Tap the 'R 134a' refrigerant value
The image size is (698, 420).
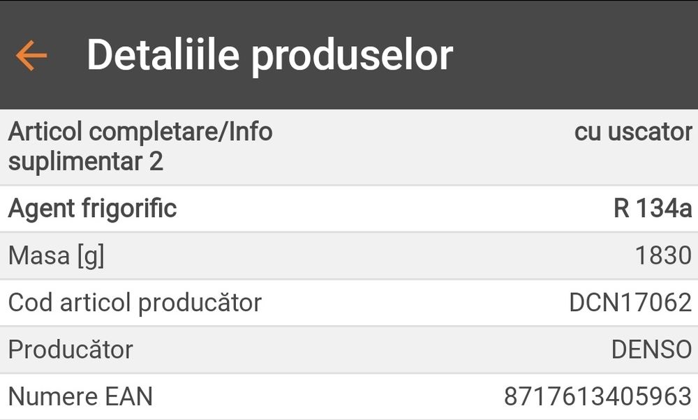click(652, 209)
